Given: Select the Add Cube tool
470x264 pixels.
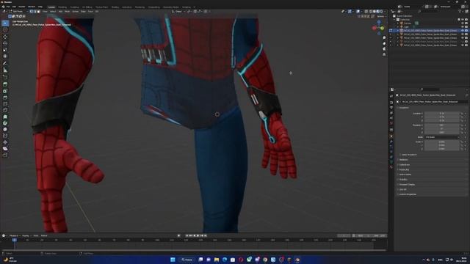Looking at the screenshot, I should click(x=5, y=77).
